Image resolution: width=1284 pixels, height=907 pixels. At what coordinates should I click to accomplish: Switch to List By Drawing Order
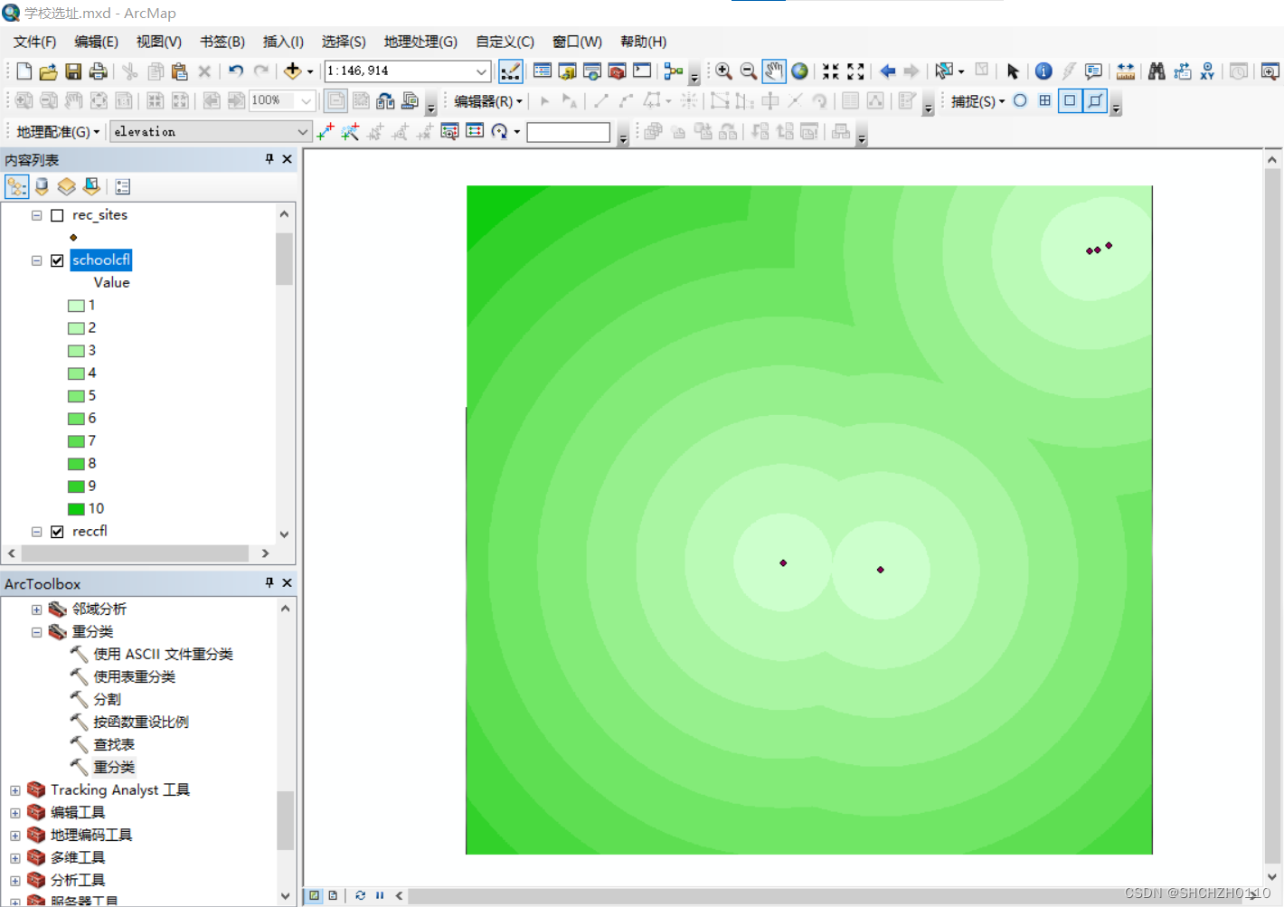pos(17,186)
